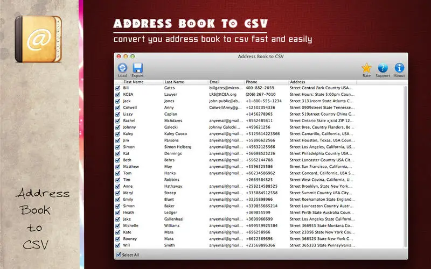This screenshot has width=431, height=269.
Task: Click last name Simon Helberg
Action: point(178,147)
